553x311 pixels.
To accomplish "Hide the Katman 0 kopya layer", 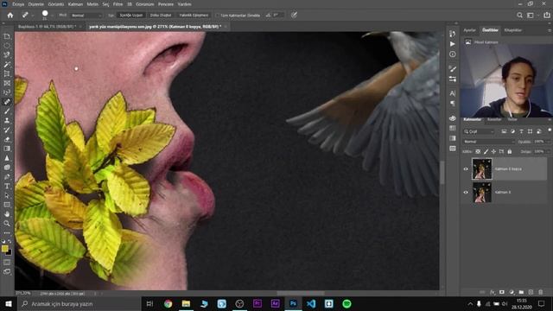I will (466, 169).
